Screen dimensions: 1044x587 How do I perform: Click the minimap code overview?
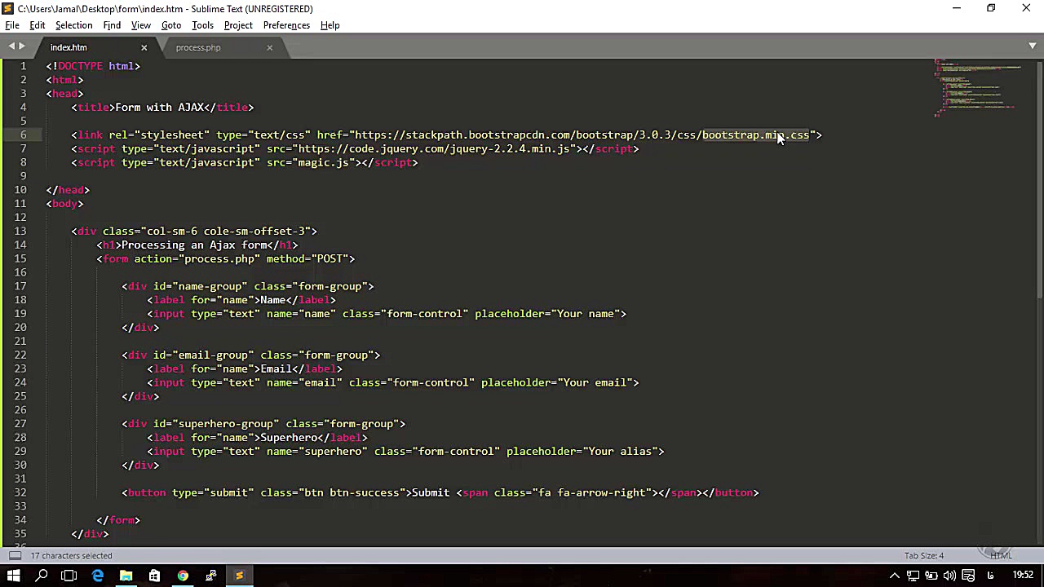[976, 88]
